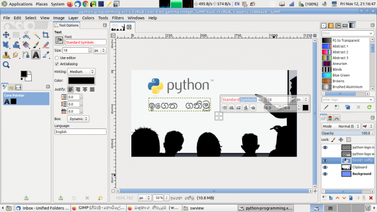Click the Language English input field

[x=80, y=132]
